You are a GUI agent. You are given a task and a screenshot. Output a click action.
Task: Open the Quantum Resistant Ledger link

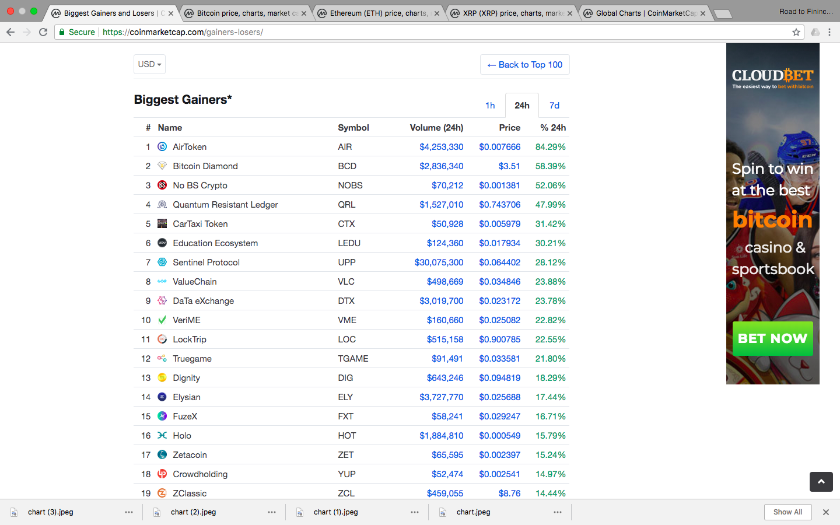pos(225,205)
